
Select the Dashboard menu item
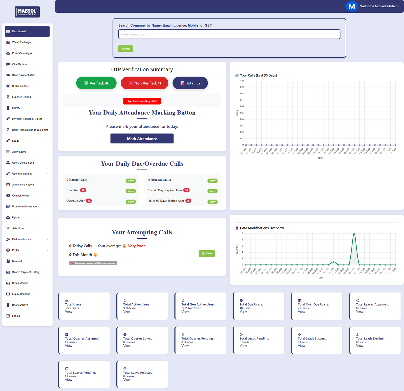pos(19,31)
